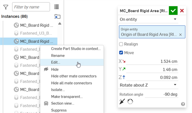Click the Section view icon in the menu

click(x=46, y=103)
